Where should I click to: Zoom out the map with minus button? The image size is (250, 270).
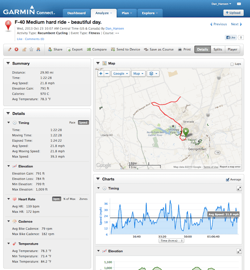pyautogui.click(x=107, y=74)
